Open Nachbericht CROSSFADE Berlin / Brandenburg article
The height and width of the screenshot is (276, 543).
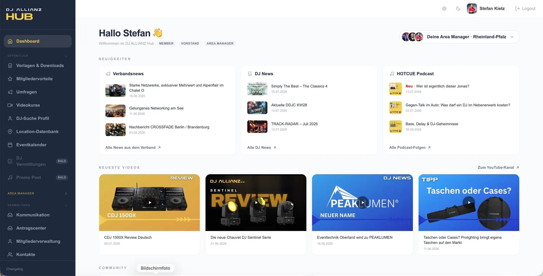(169, 127)
